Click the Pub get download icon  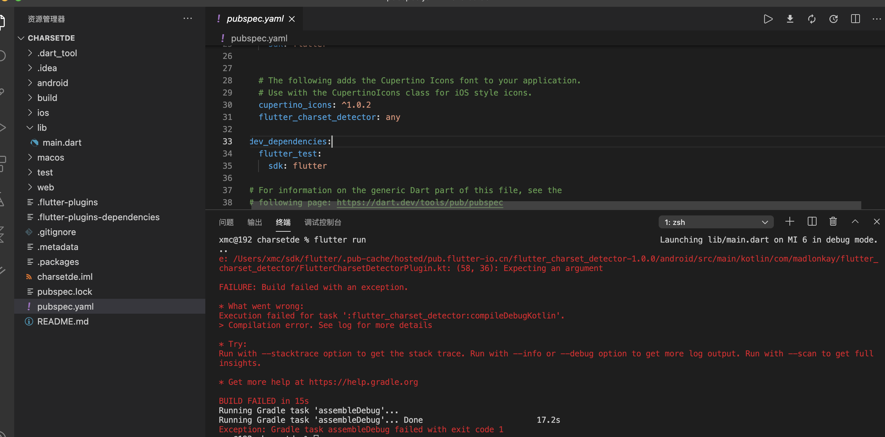pyautogui.click(x=790, y=19)
